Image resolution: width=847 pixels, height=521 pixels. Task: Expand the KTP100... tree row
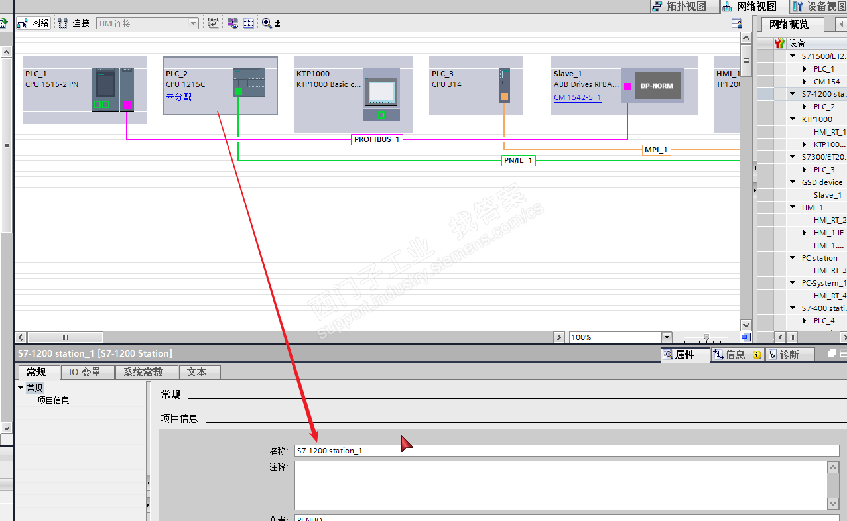pyautogui.click(x=805, y=145)
